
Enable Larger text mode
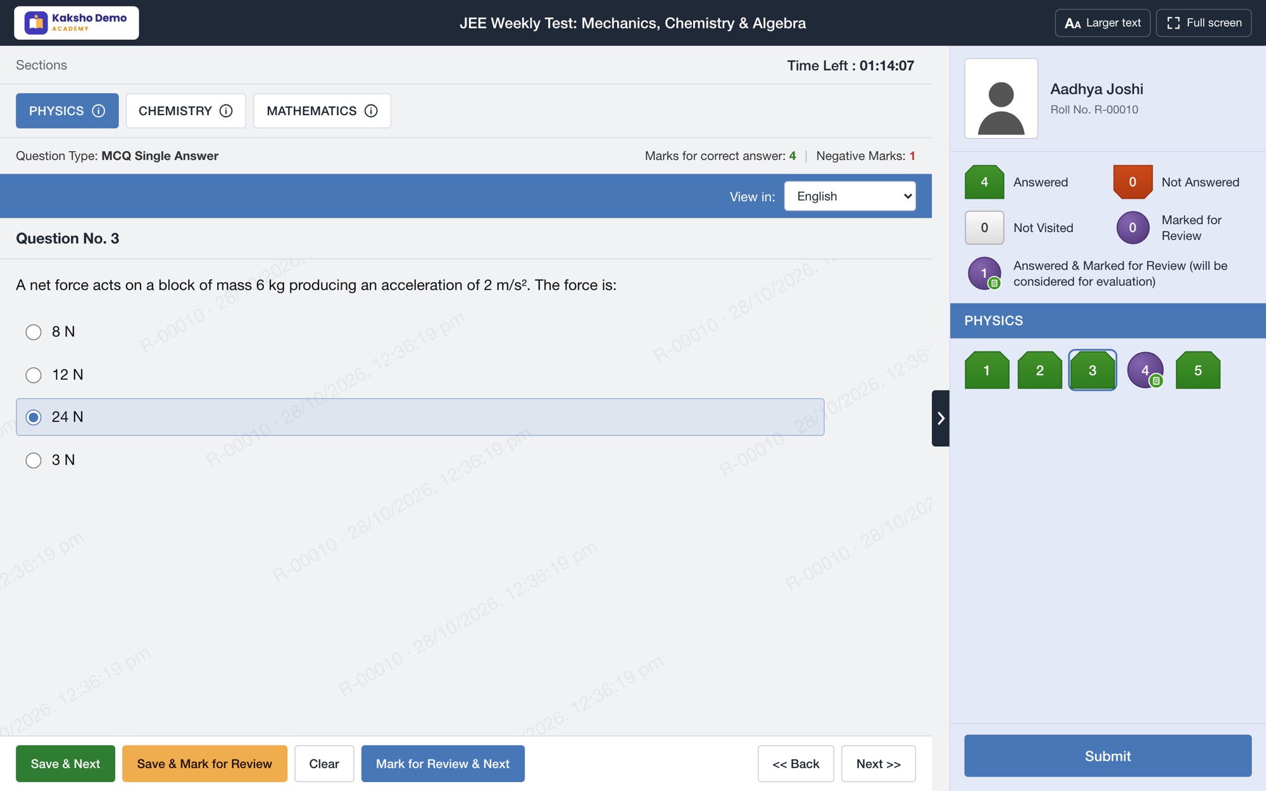point(1102,23)
